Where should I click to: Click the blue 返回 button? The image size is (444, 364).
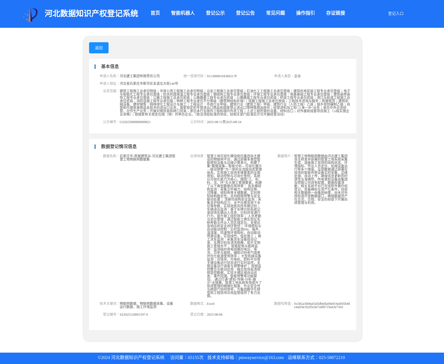click(99, 48)
